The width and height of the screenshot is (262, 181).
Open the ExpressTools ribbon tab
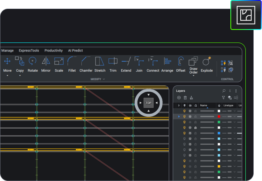(x=29, y=51)
